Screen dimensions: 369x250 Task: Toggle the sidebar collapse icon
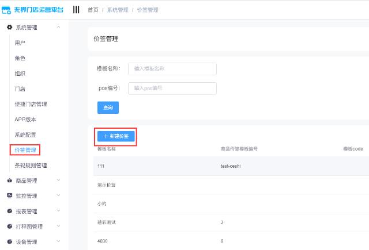(76, 10)
